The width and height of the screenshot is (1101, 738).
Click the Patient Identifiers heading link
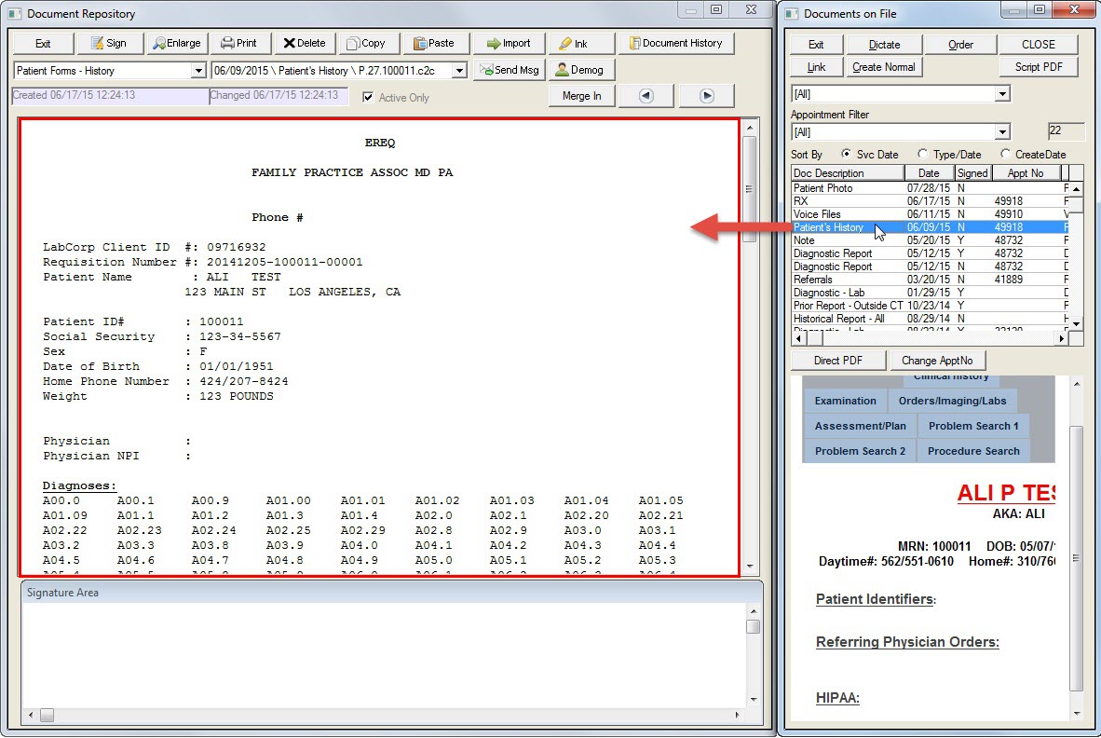(875, 600)
